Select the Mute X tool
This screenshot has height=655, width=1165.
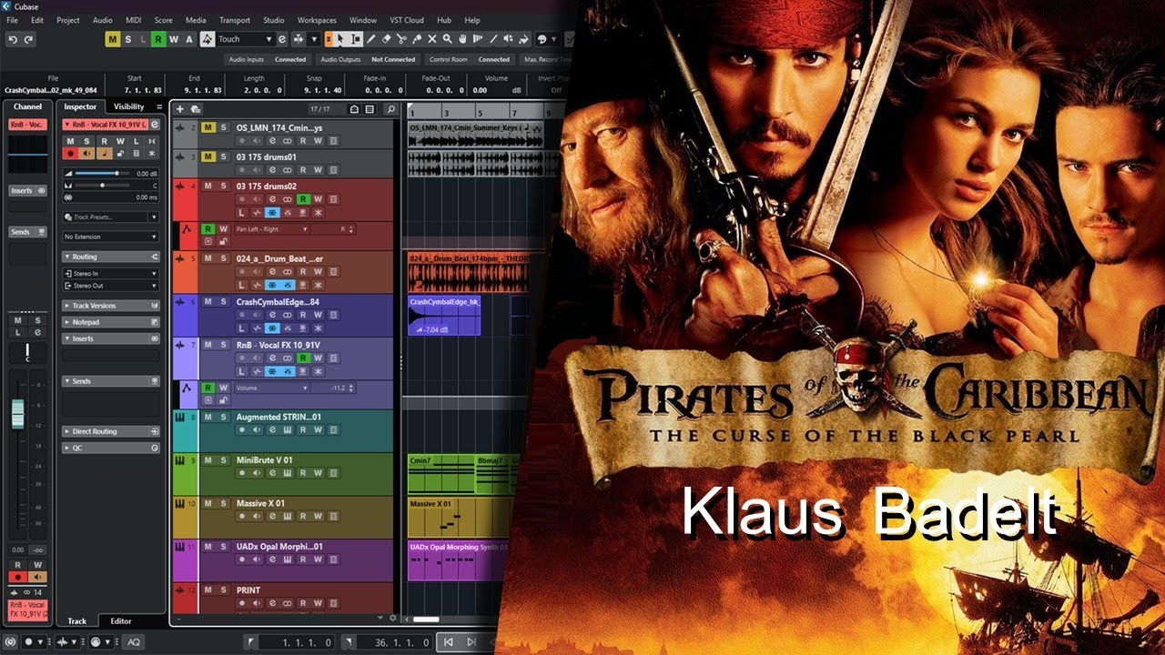[432, 39]
